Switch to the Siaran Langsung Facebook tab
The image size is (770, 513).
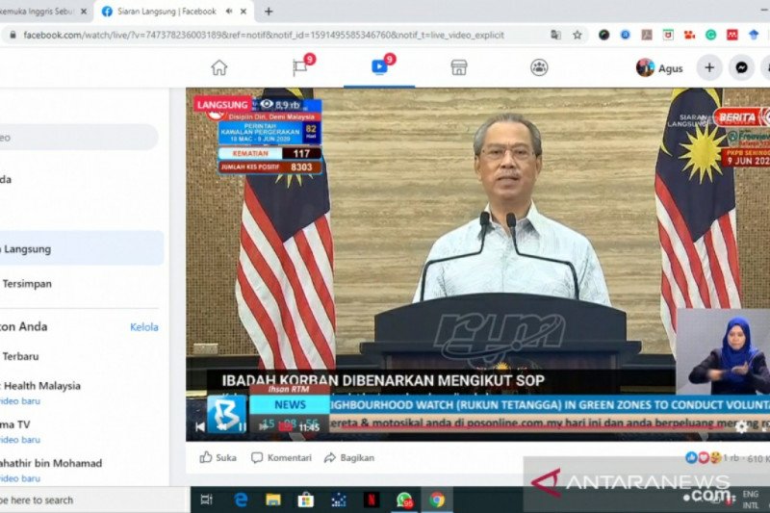click(x=173, y=12)
